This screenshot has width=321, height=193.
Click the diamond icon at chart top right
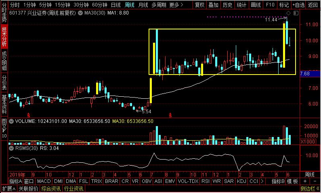pos(288,13)
